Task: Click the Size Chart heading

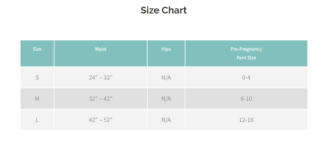Action: click(164, 10)
